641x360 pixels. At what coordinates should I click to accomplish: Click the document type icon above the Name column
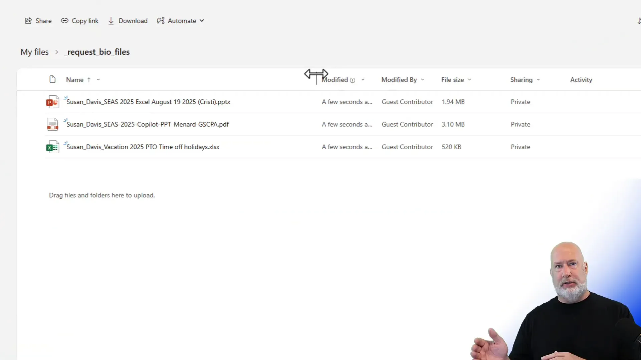[x=52, y=79]
